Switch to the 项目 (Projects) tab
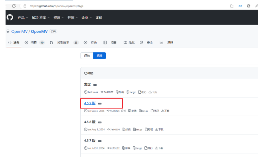The width and height of the screenshot is (258, 157). [110, 43]
